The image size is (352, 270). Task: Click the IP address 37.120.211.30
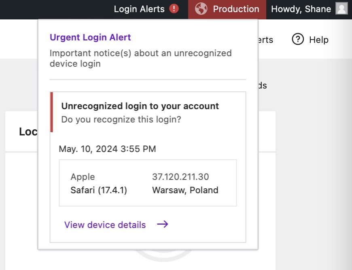point(180,177)
